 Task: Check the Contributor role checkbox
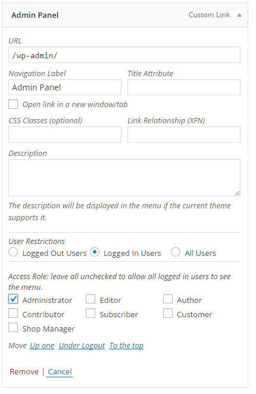click(13, 313)
